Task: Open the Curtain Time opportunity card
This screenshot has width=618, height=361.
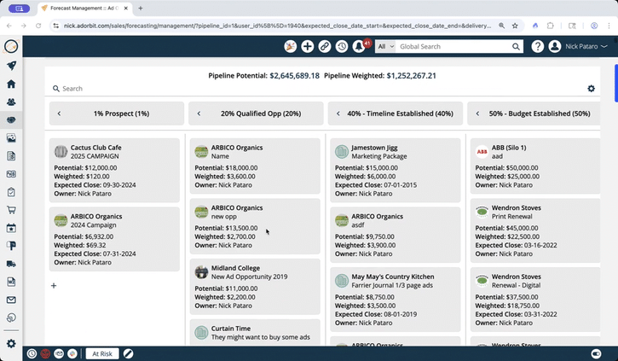Action: [x=255, y=333]
